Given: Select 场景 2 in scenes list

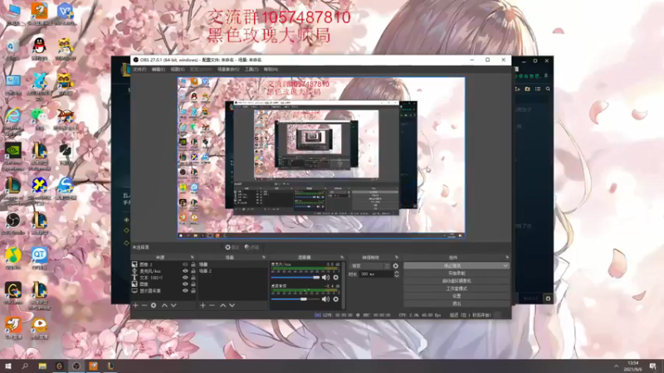Looking at the screenshot, I should click(x=232, y=271).
